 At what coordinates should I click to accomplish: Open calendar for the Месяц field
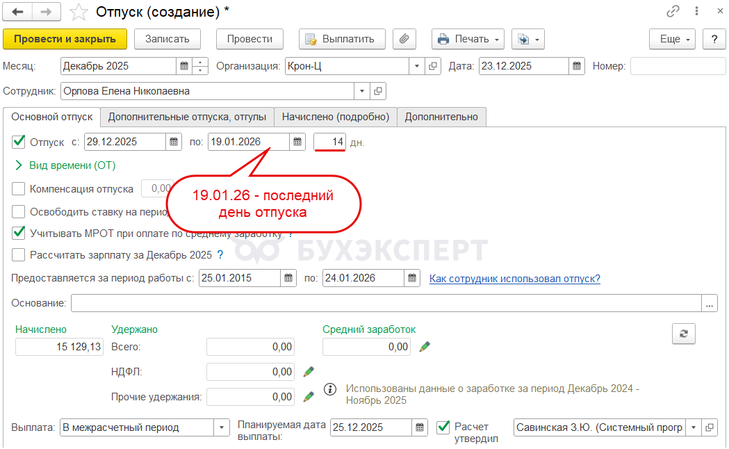click(184, 66)
